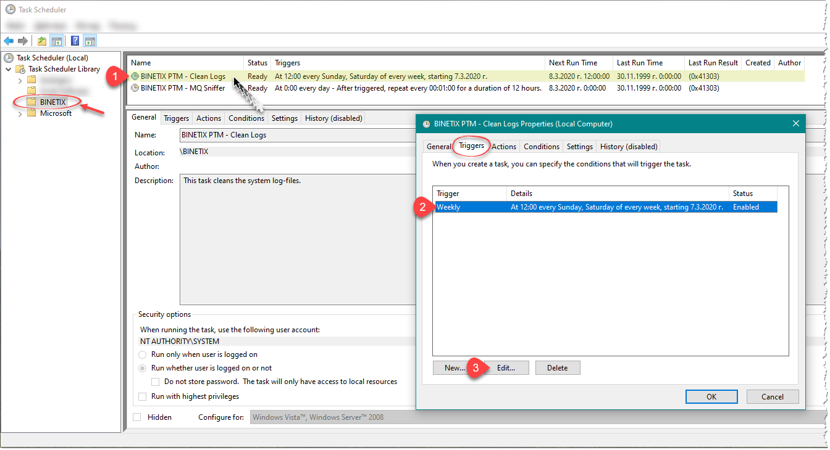Click the clock icon of MQ Sniffer task
The height and width of the screenshot is (450, 830).
click(135, 88)
